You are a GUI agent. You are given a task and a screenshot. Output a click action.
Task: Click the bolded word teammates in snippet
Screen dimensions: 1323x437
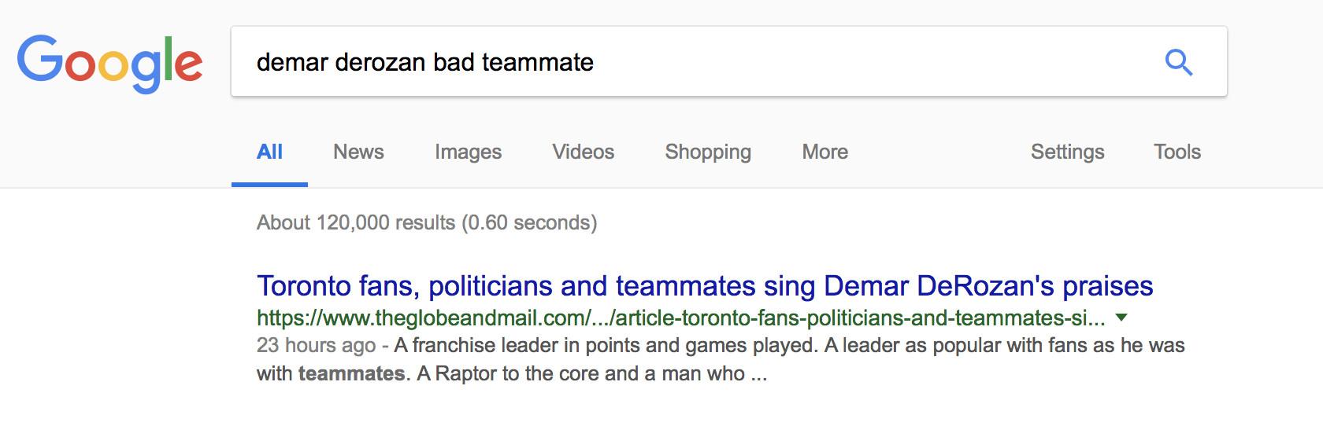pos(351,374)
